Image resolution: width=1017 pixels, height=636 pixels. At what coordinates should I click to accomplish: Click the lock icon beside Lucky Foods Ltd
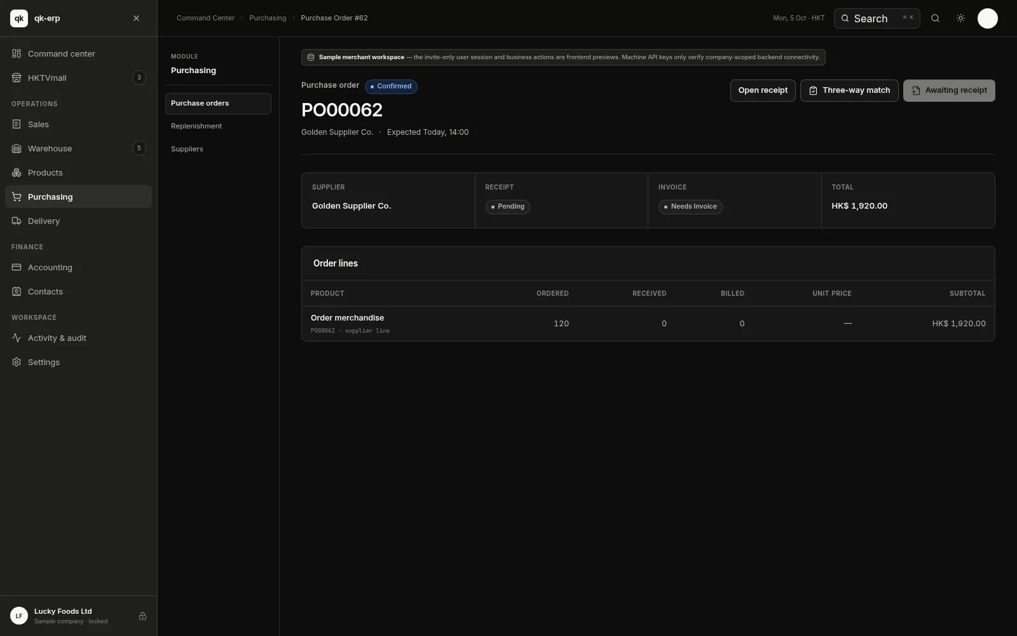(x=142, y=616)
